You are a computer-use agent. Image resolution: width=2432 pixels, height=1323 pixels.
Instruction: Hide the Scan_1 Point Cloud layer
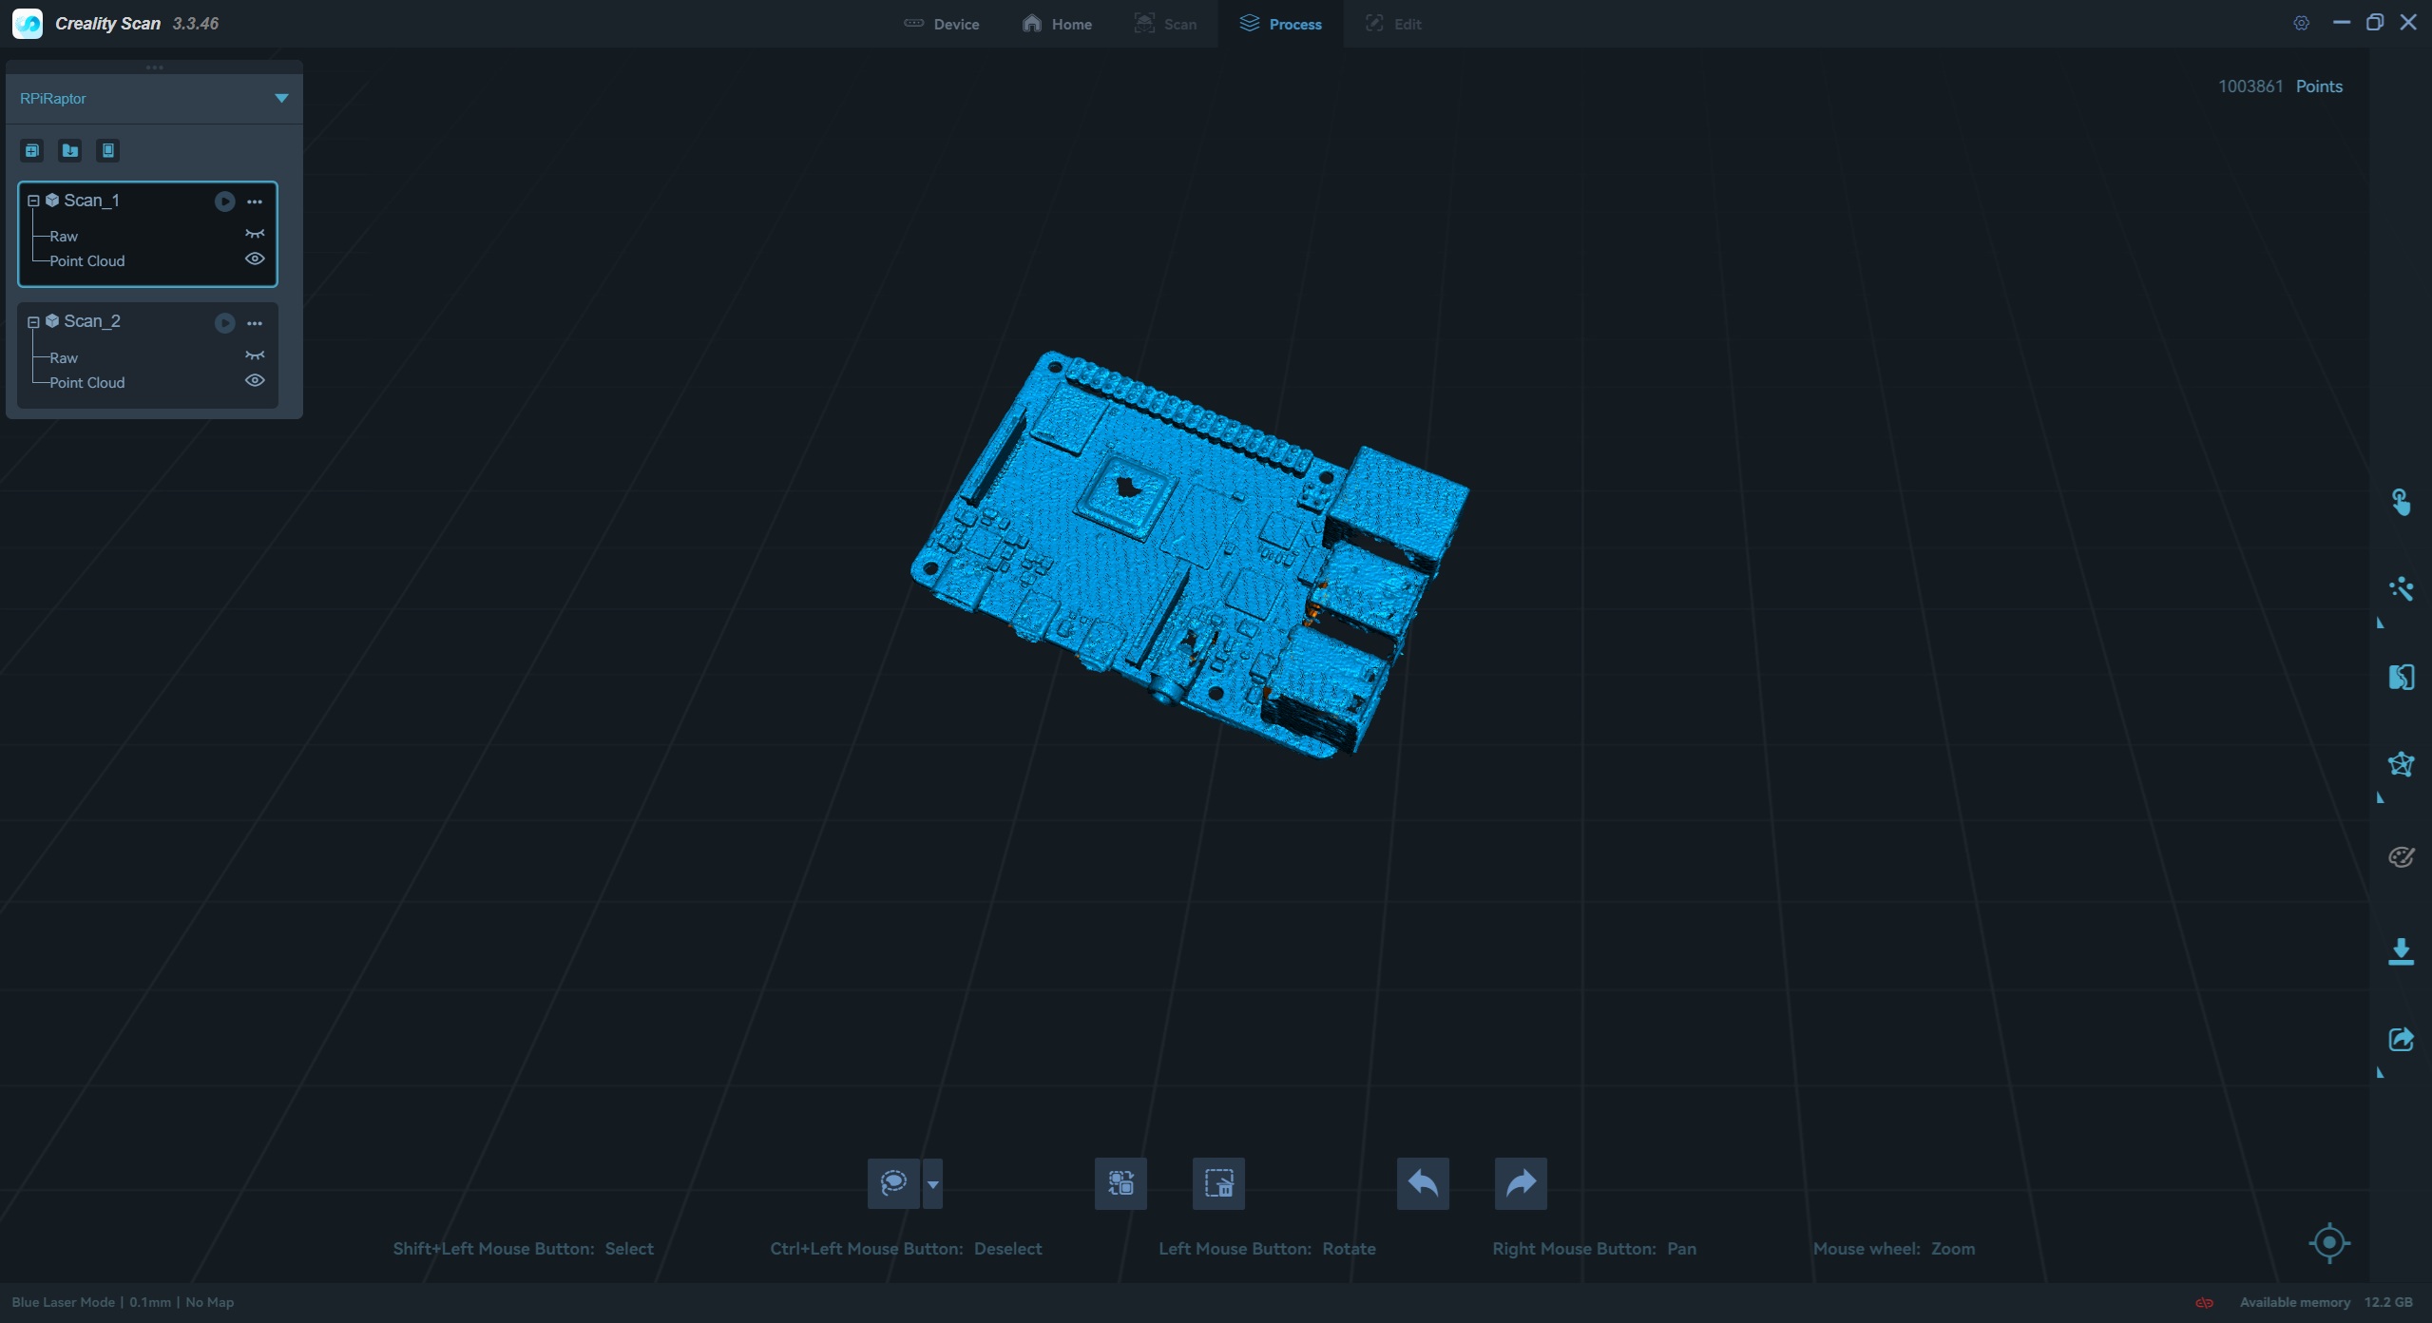click(x=255, y=259)
